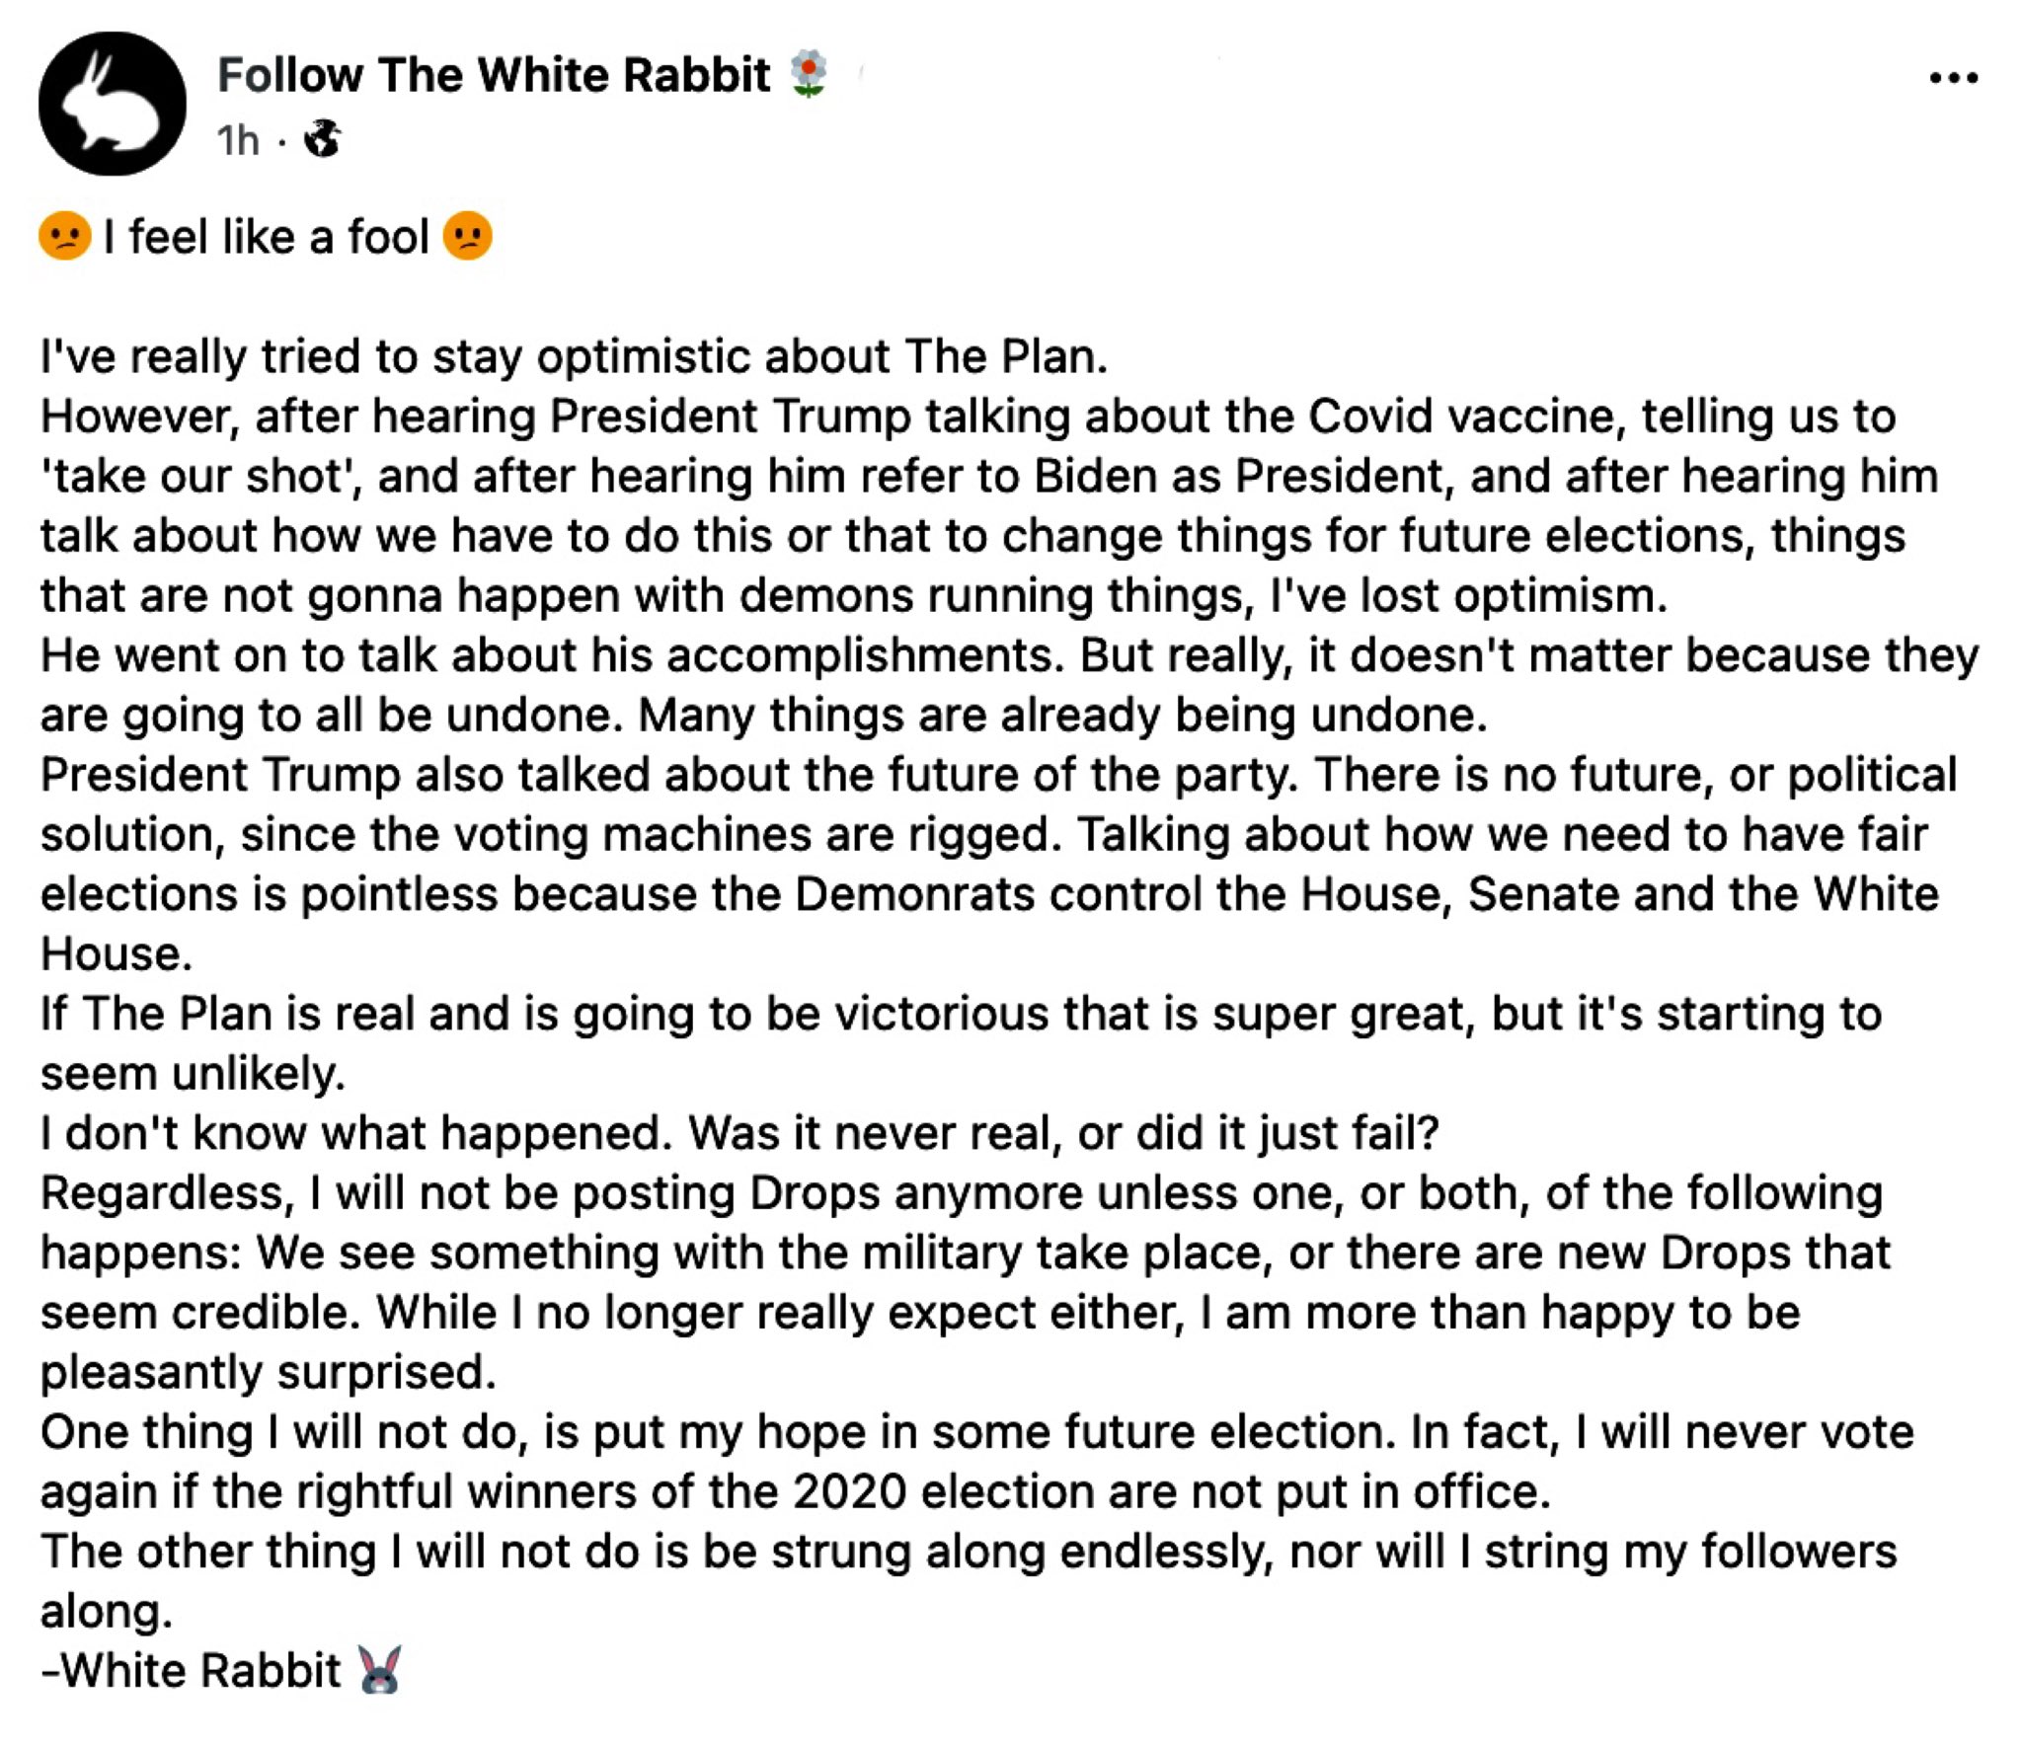Click the "2020" year in the post
Viewport: 2022px width, 1747px height.
(849, 1491)
